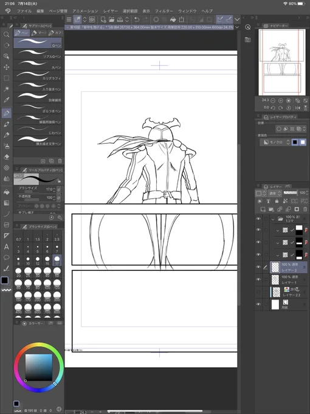Hide the レイヤー2 layer via eye icon

click(258, 267)
